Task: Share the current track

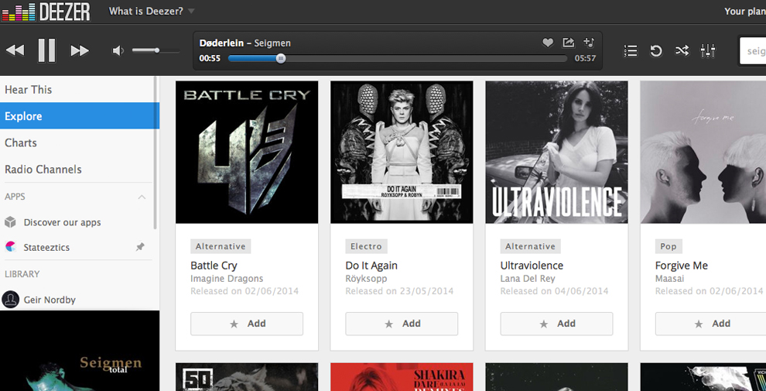Action: (x=568, y=43)
